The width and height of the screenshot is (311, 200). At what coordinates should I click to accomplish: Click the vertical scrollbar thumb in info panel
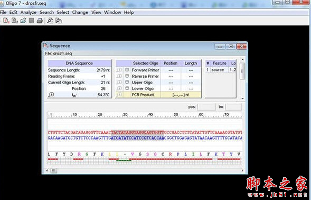(x=242, y=71)
